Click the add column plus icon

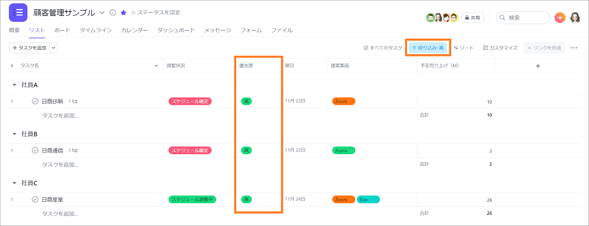click(538, 66)
